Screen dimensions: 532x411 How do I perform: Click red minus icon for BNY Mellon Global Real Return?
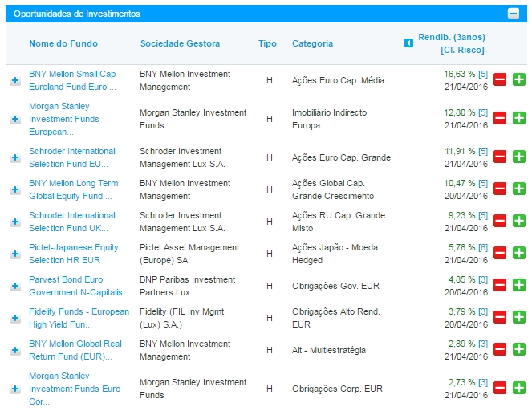[499, 348]
